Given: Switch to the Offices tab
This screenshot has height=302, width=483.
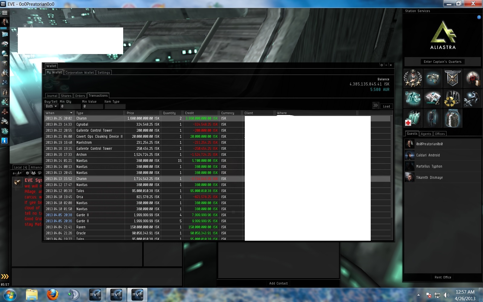Looking at the screenshot, I should (x=440, y=134).
